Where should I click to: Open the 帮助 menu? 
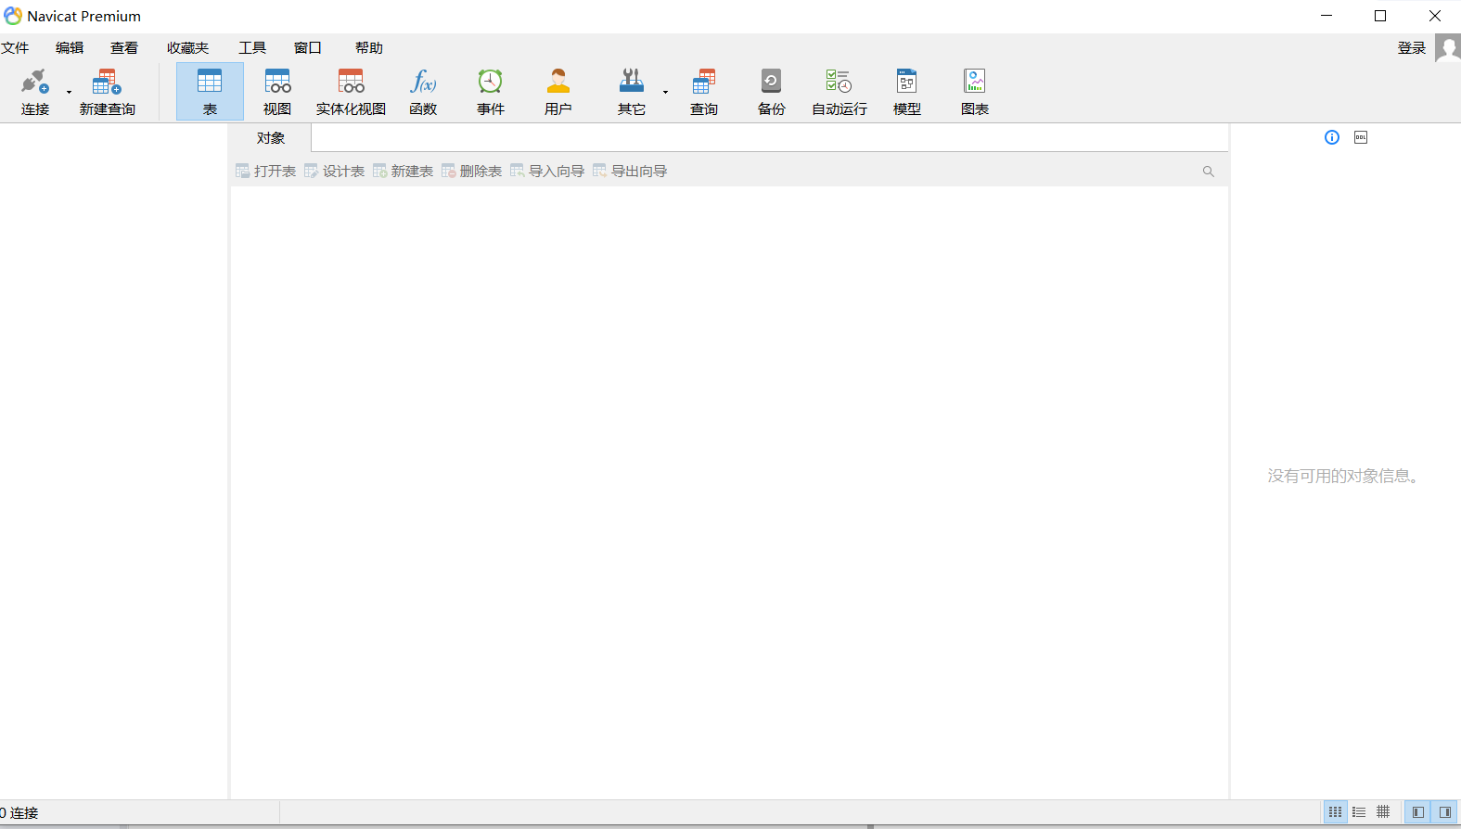369,47
